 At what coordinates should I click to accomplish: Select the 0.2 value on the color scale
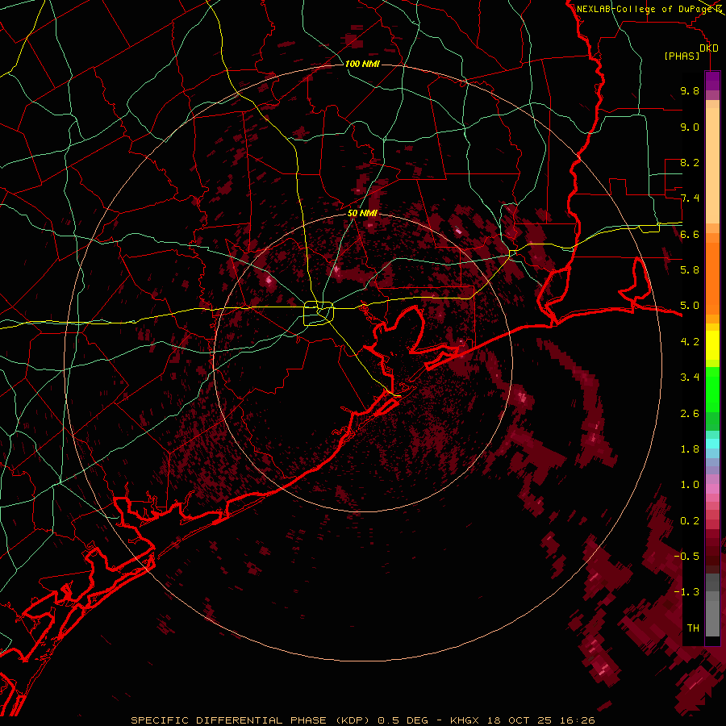[x=690, y=521]
